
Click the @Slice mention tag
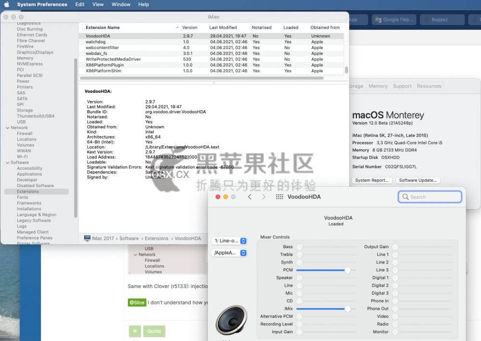[x=137, y=303]
